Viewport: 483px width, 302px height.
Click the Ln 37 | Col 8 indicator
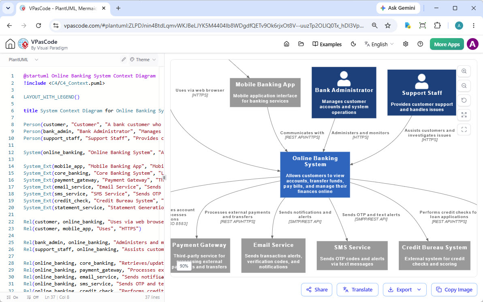pos(57,298)
